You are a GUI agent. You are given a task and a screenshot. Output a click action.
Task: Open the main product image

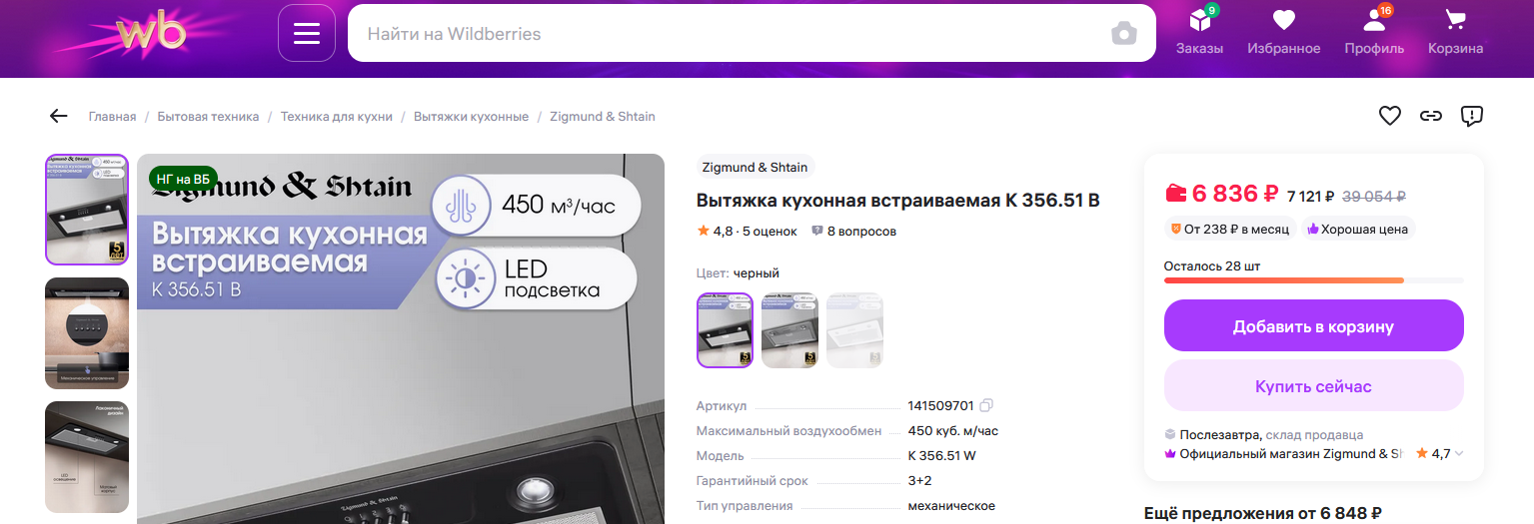(x=401, y=339)
